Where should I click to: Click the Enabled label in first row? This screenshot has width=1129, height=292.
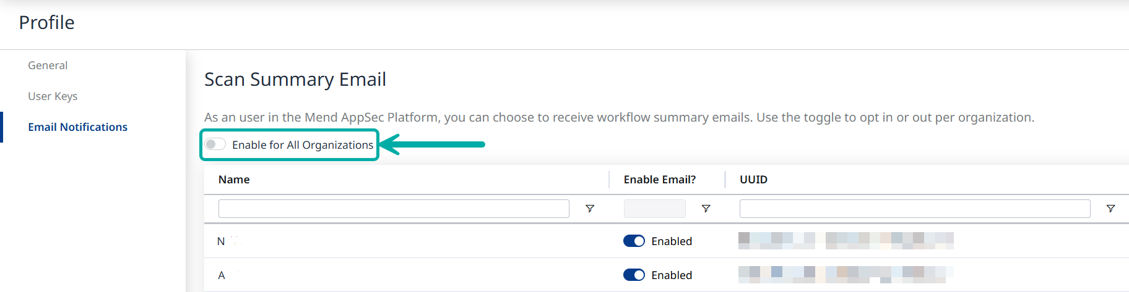click(672, 241)
